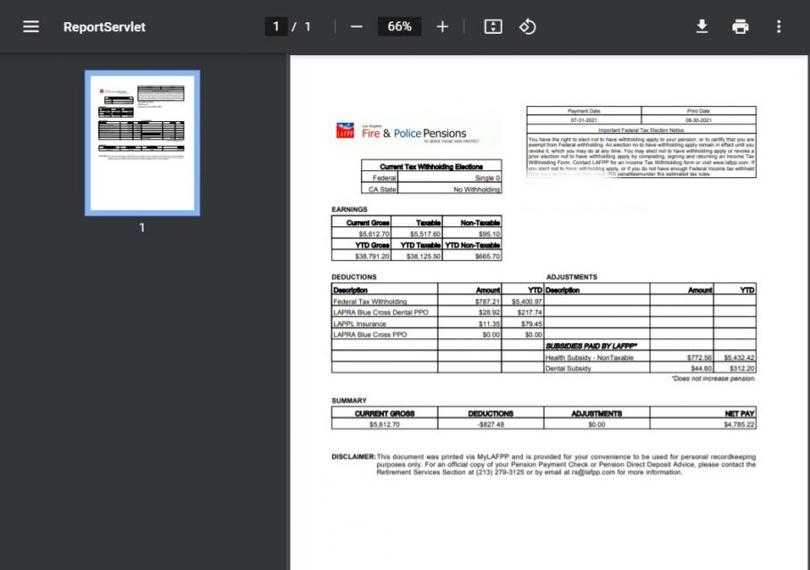
Task: Click the zoom in plus icon
Action: click(442, 27)
